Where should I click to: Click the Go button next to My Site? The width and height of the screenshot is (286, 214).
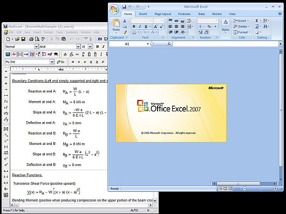(60, 62)
